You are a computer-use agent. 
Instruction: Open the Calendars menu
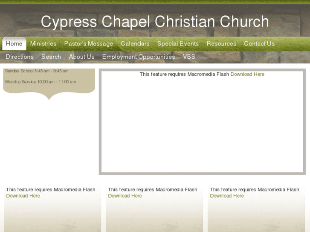(x=135, y=44)
